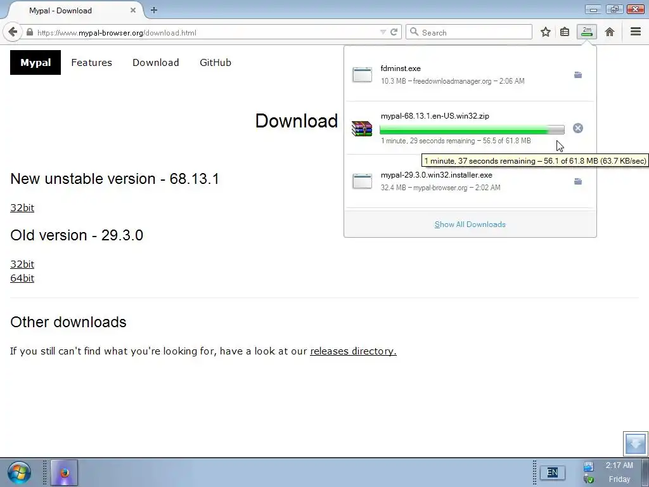This screenshot has width=649, height=487.
Task: Click the Firefox taskbar button
Action: click(x=64, y=472)
